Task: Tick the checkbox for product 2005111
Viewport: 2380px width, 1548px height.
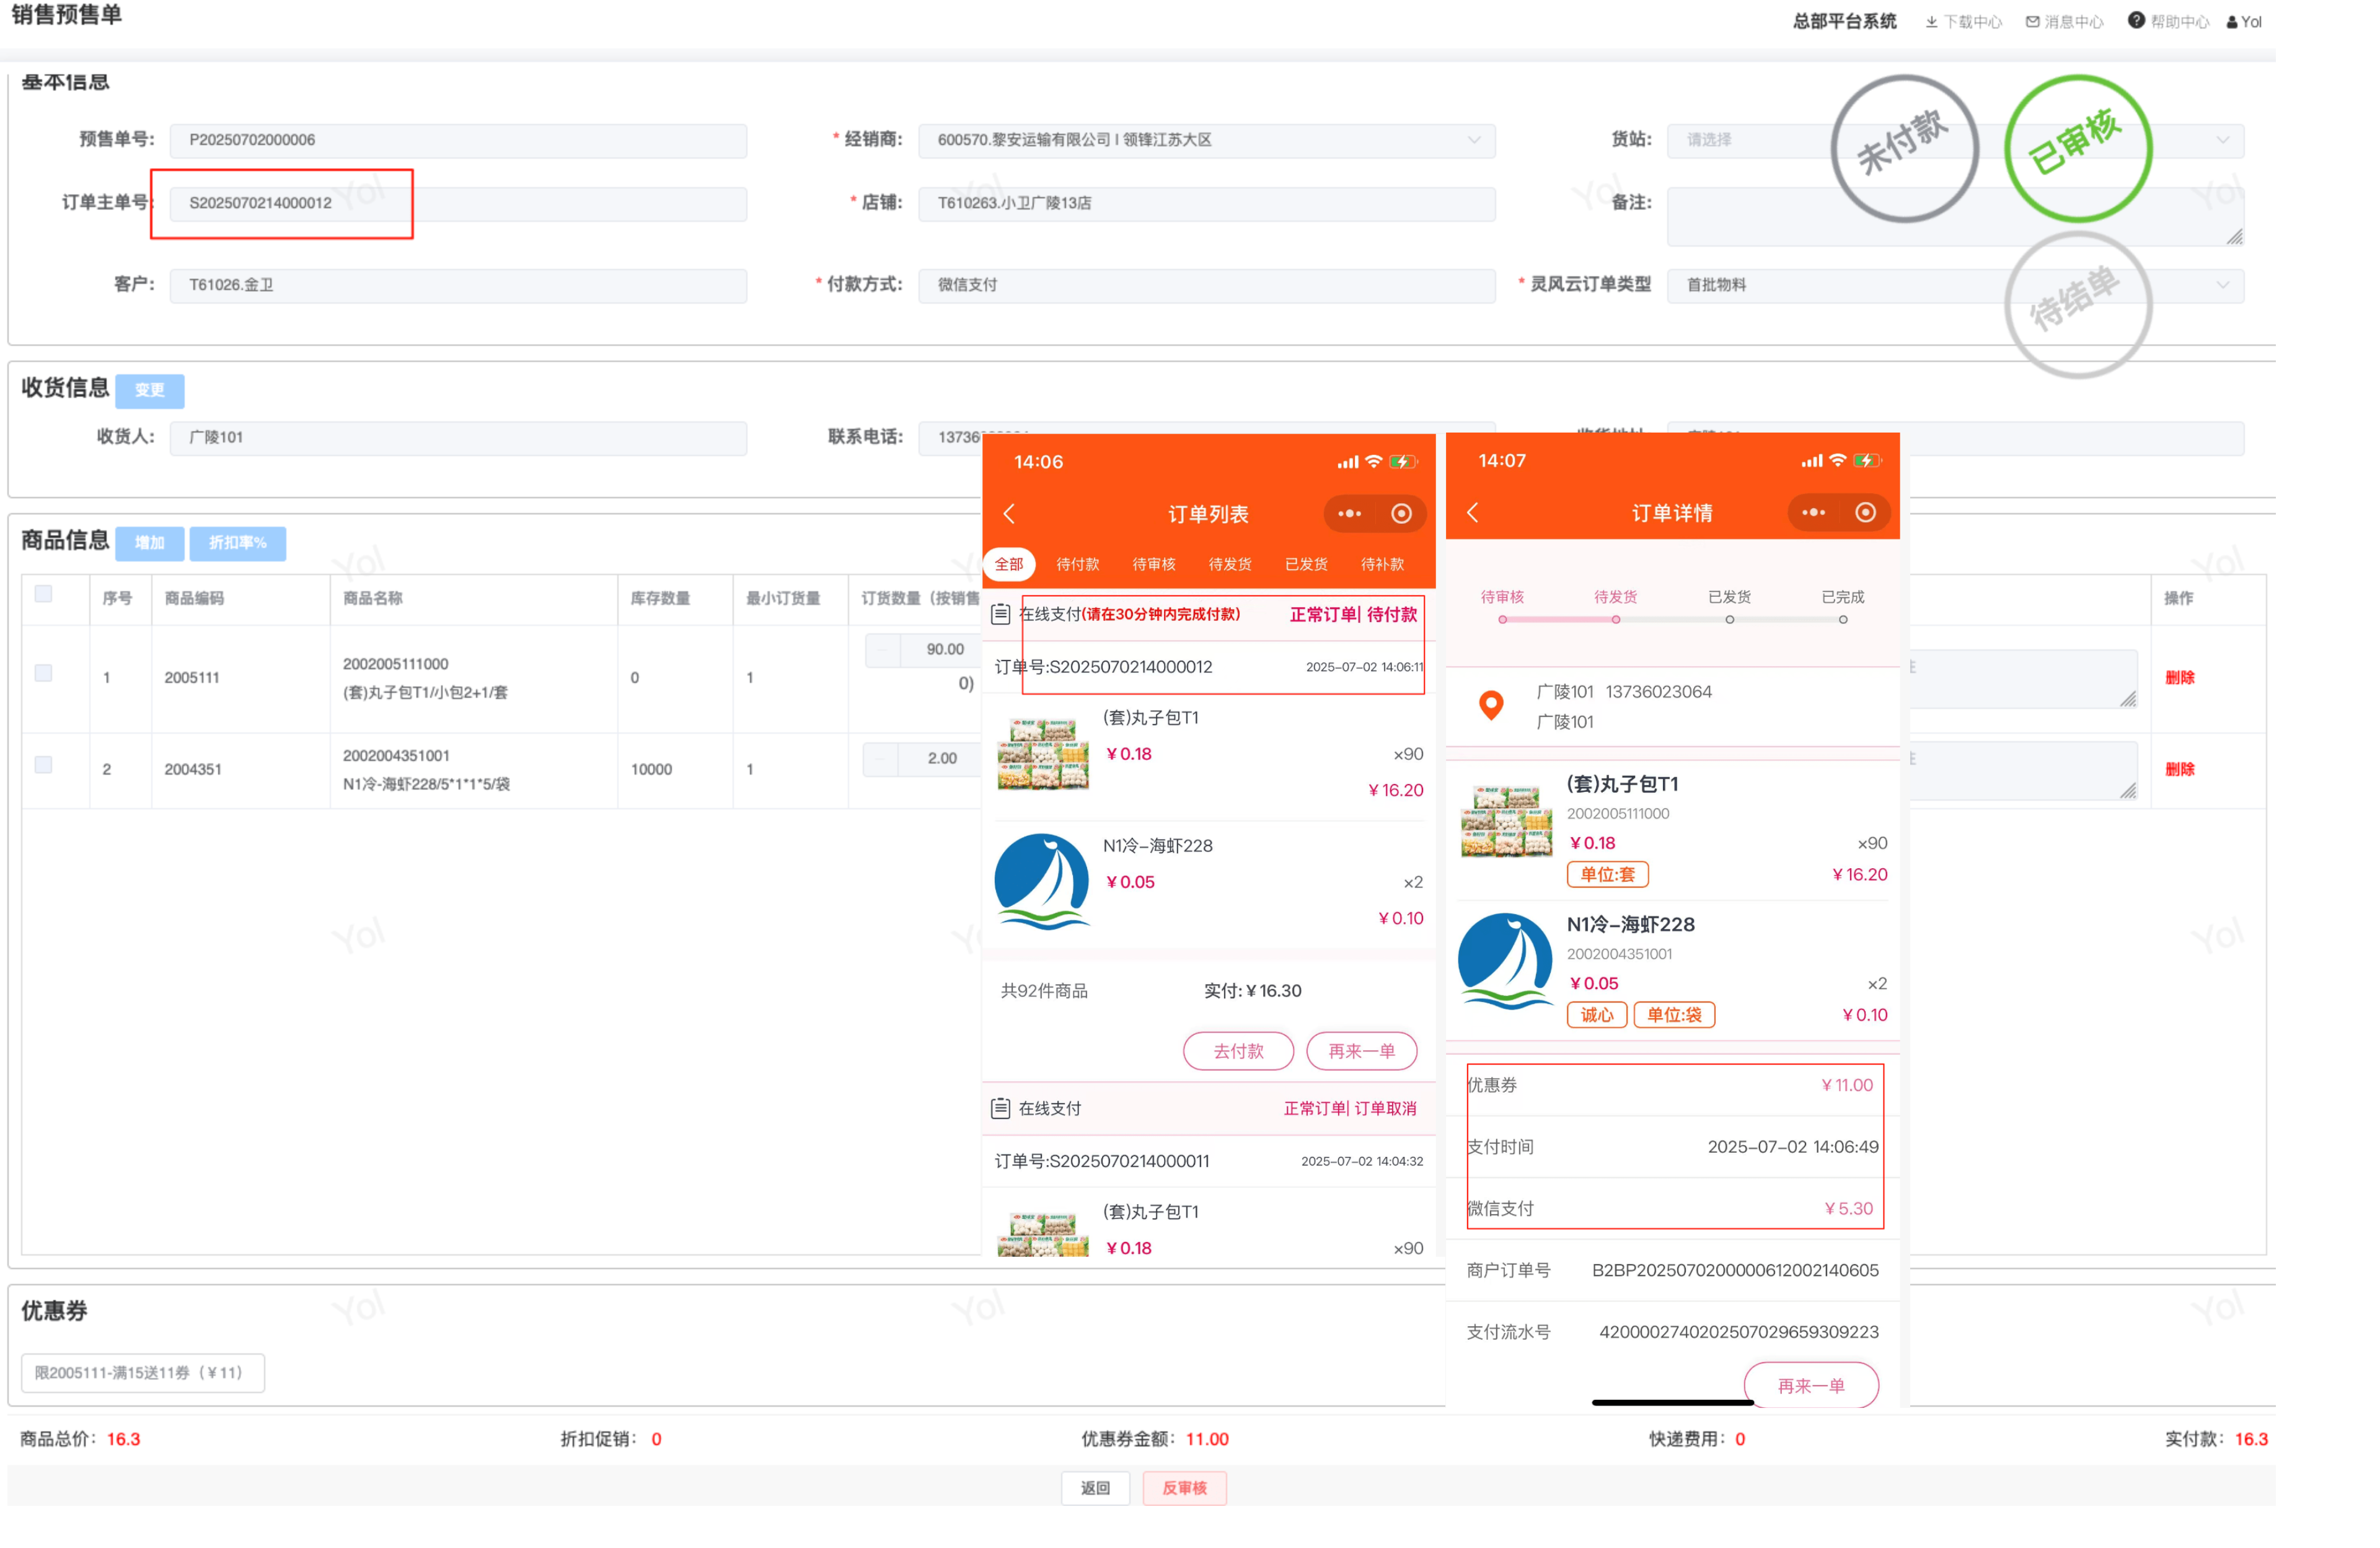Action: pos(44,674)
